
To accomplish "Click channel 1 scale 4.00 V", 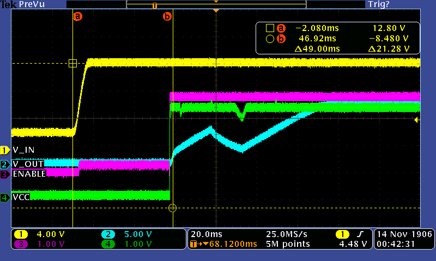I will [x=51, y=235].
